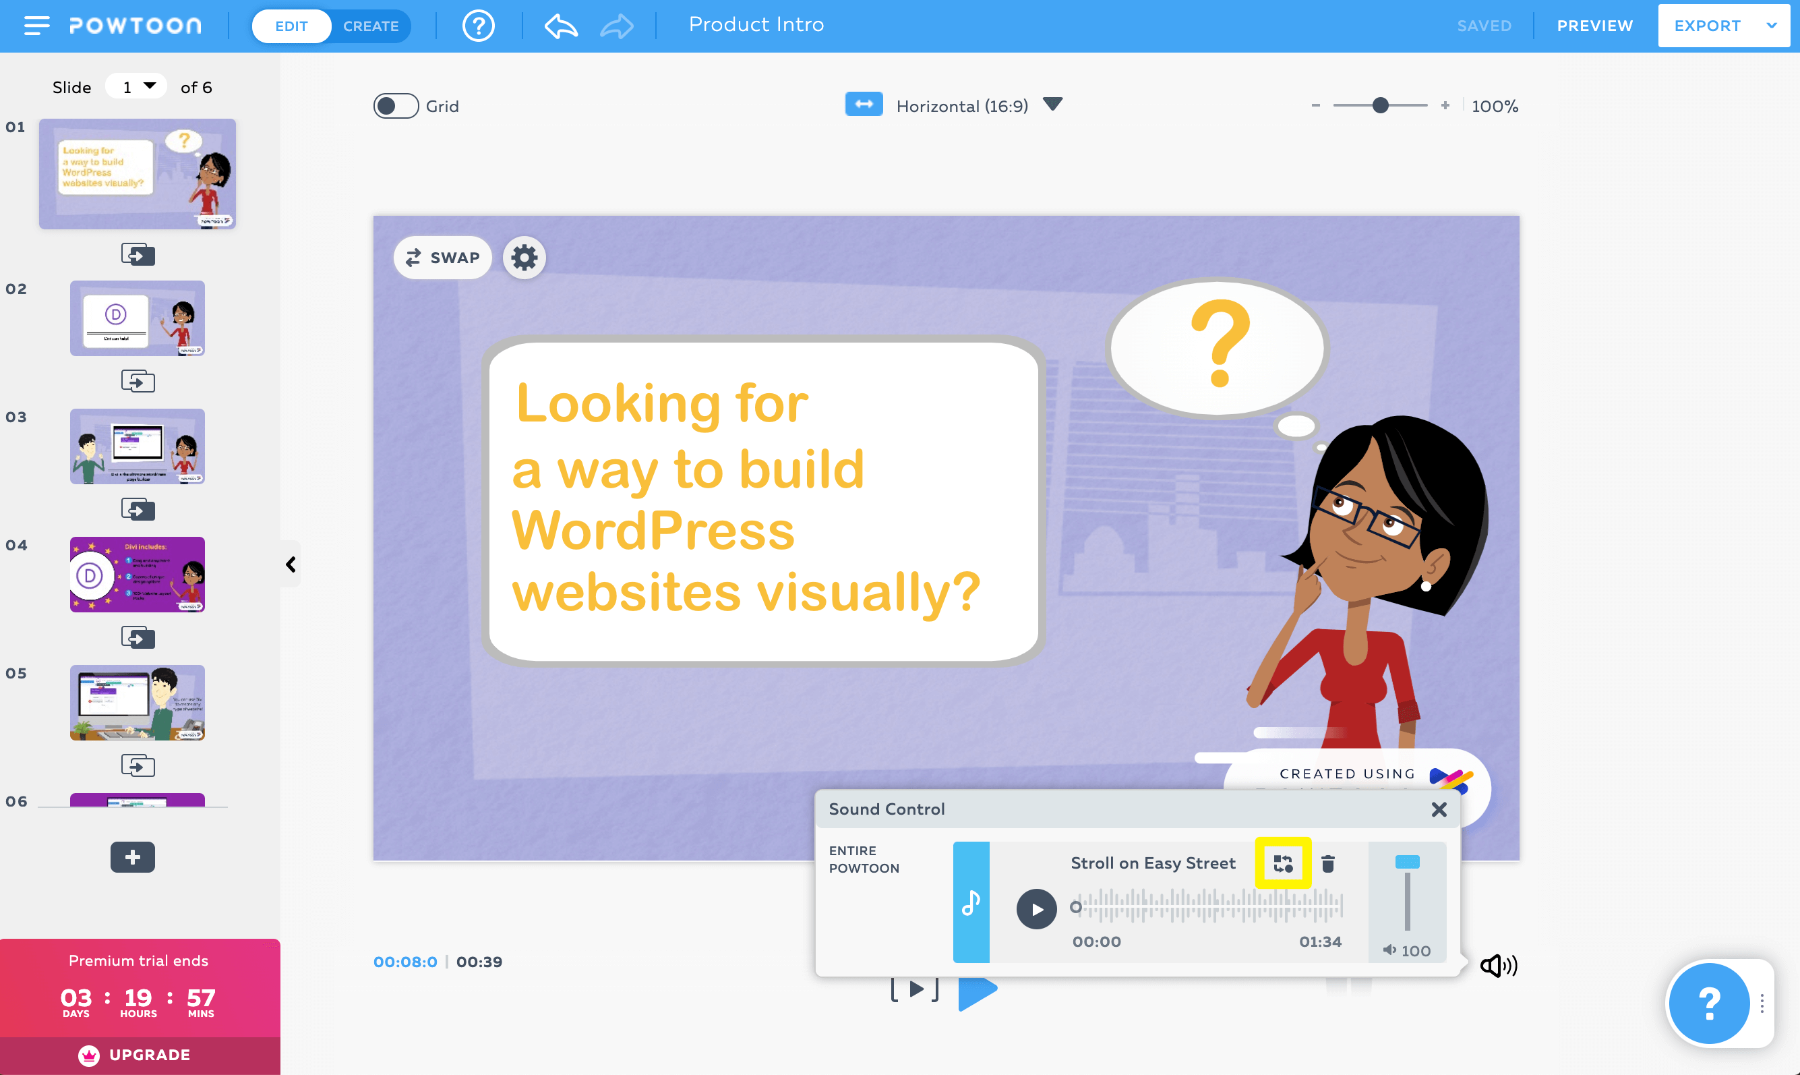Click transition icon below slide 01
Viewport: 1800px width, 1075px height.
[138, 254]
